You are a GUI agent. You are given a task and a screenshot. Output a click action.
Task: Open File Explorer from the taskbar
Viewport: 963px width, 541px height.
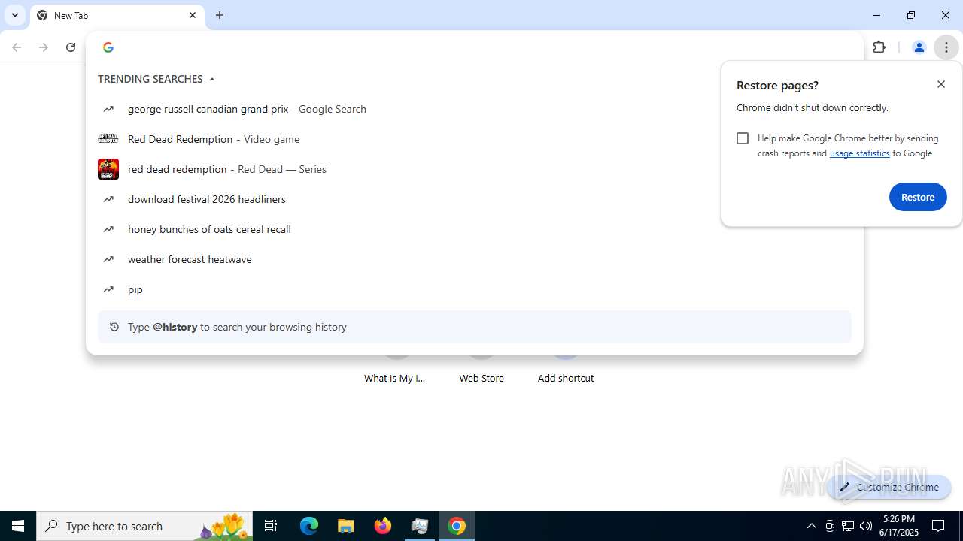click(x=346, y=526)
